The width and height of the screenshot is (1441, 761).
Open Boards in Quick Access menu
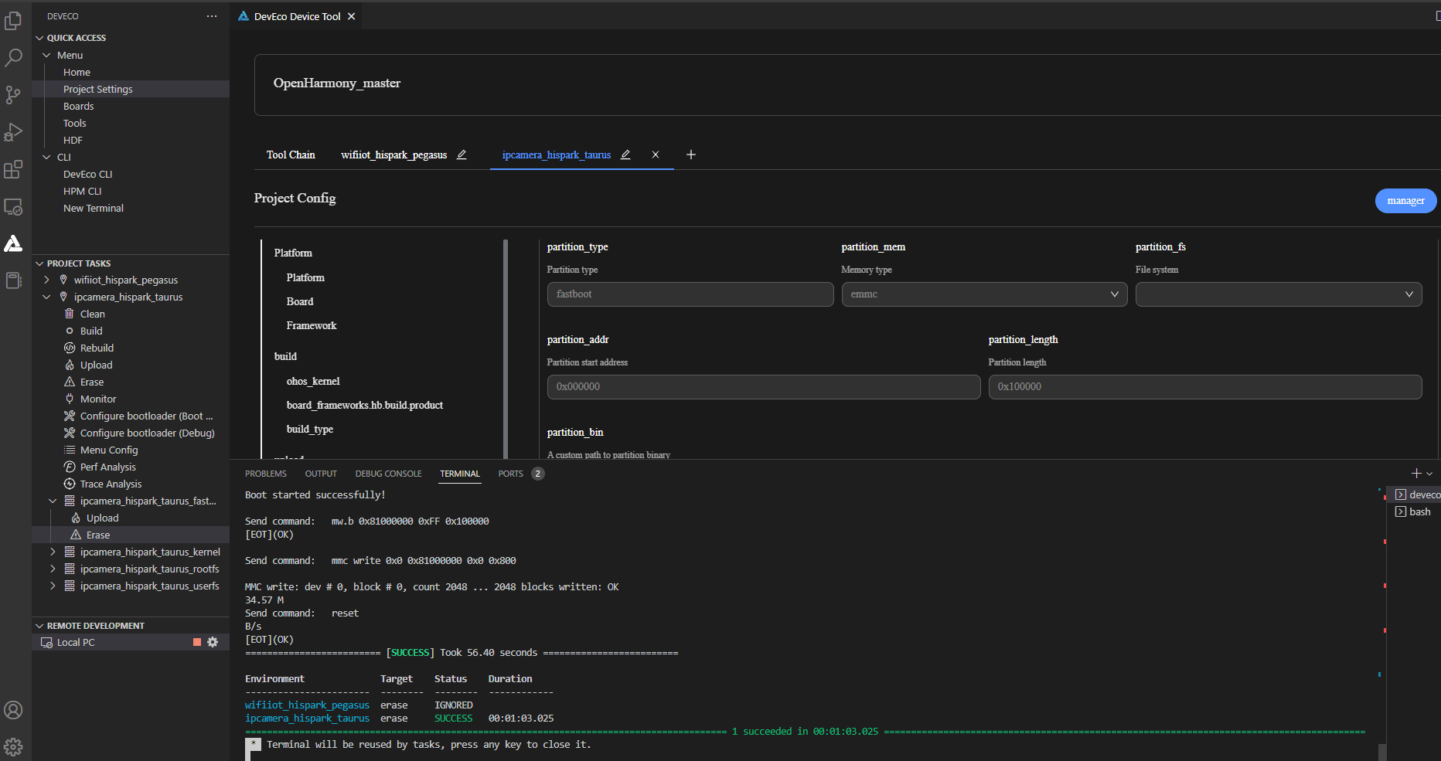tap(78, 106)
